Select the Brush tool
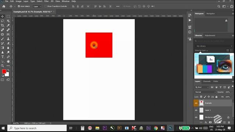Screen dimensions: 235x132 click(x=3, y=39)
